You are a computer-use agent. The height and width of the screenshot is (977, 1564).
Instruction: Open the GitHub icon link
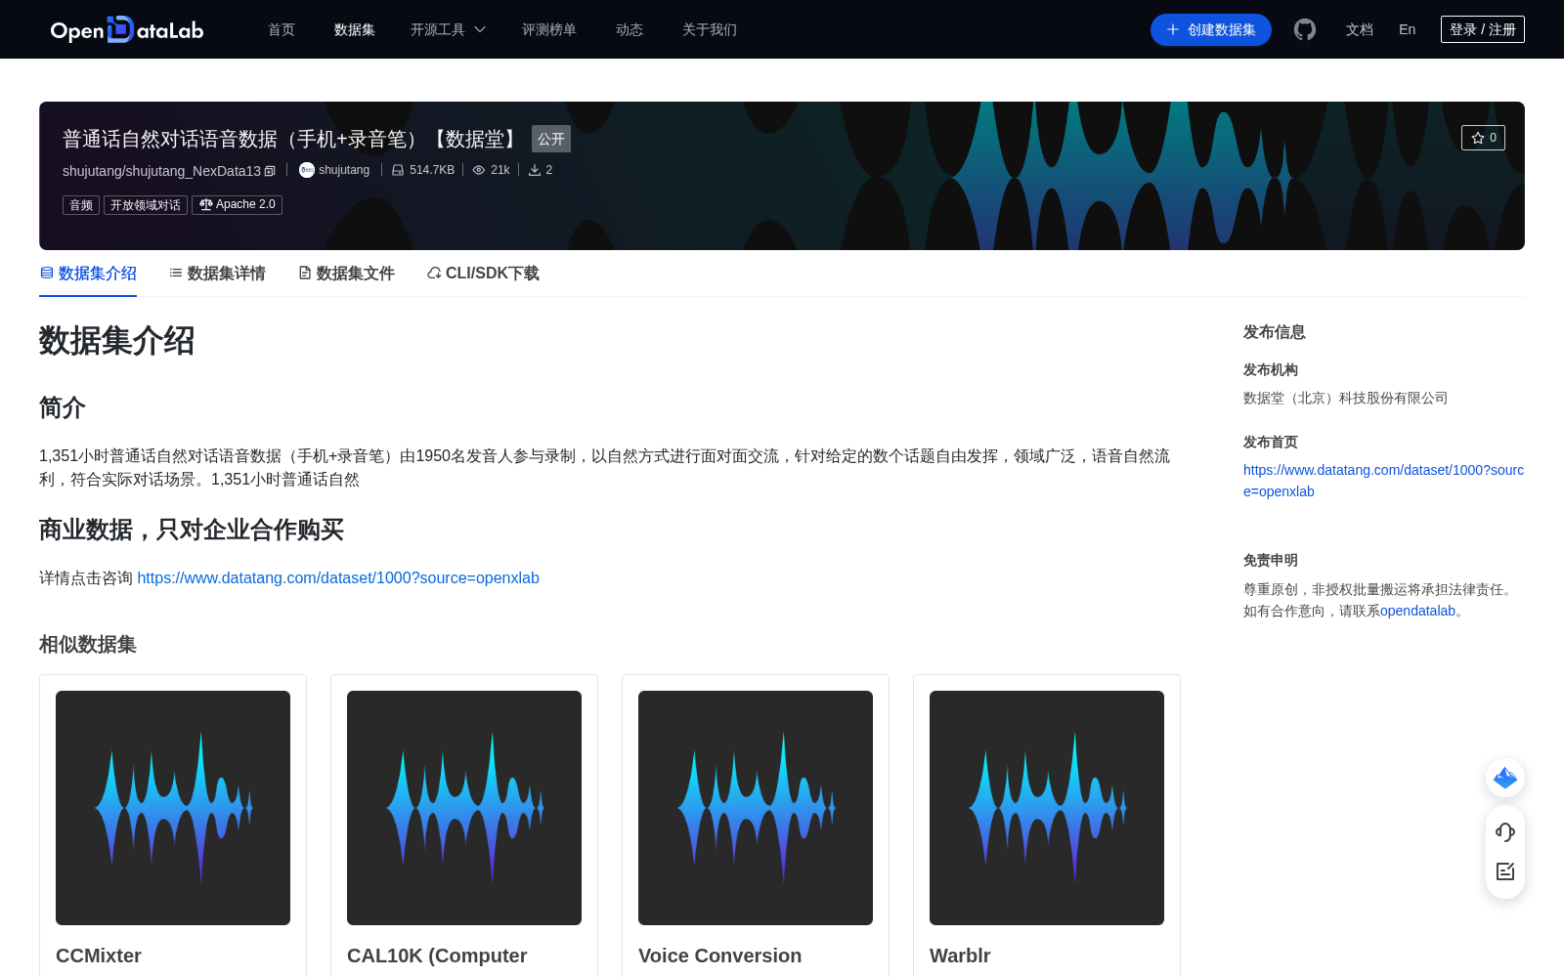(1305, 29)
